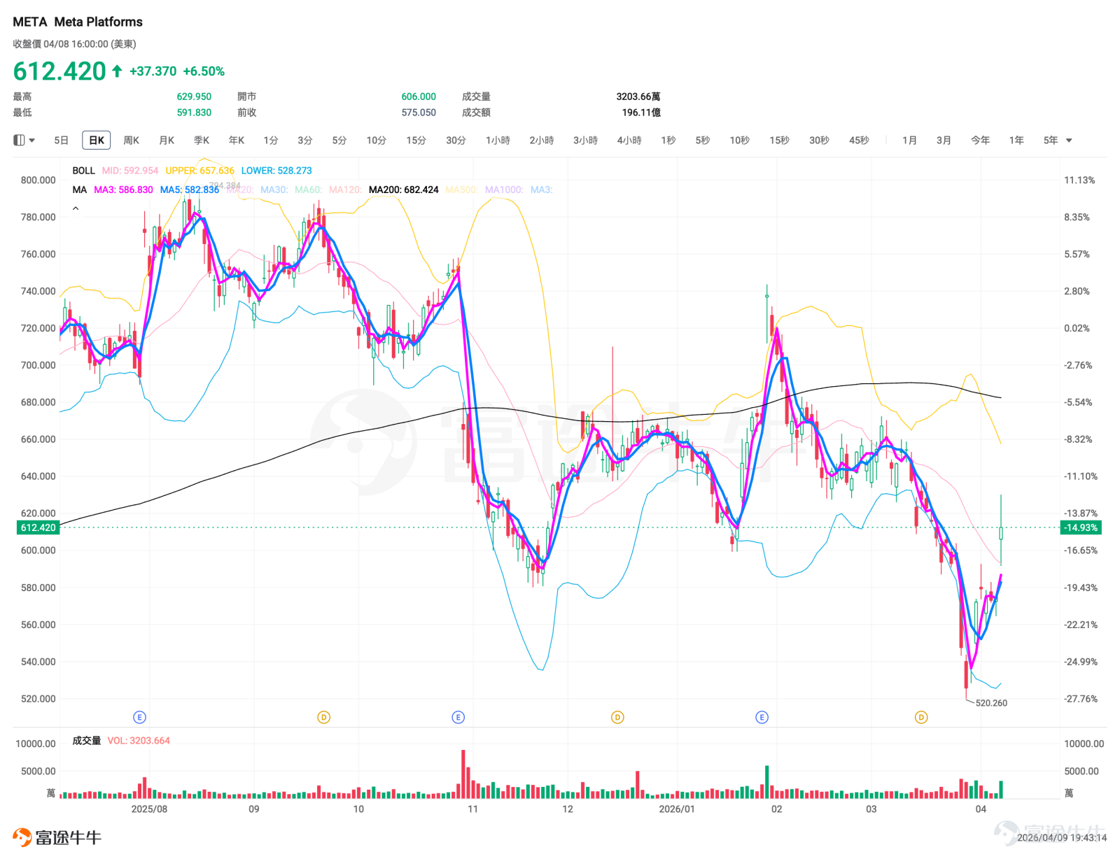
Task: Click the MA200: 682.424 legend entry
Action: (404, 190)
